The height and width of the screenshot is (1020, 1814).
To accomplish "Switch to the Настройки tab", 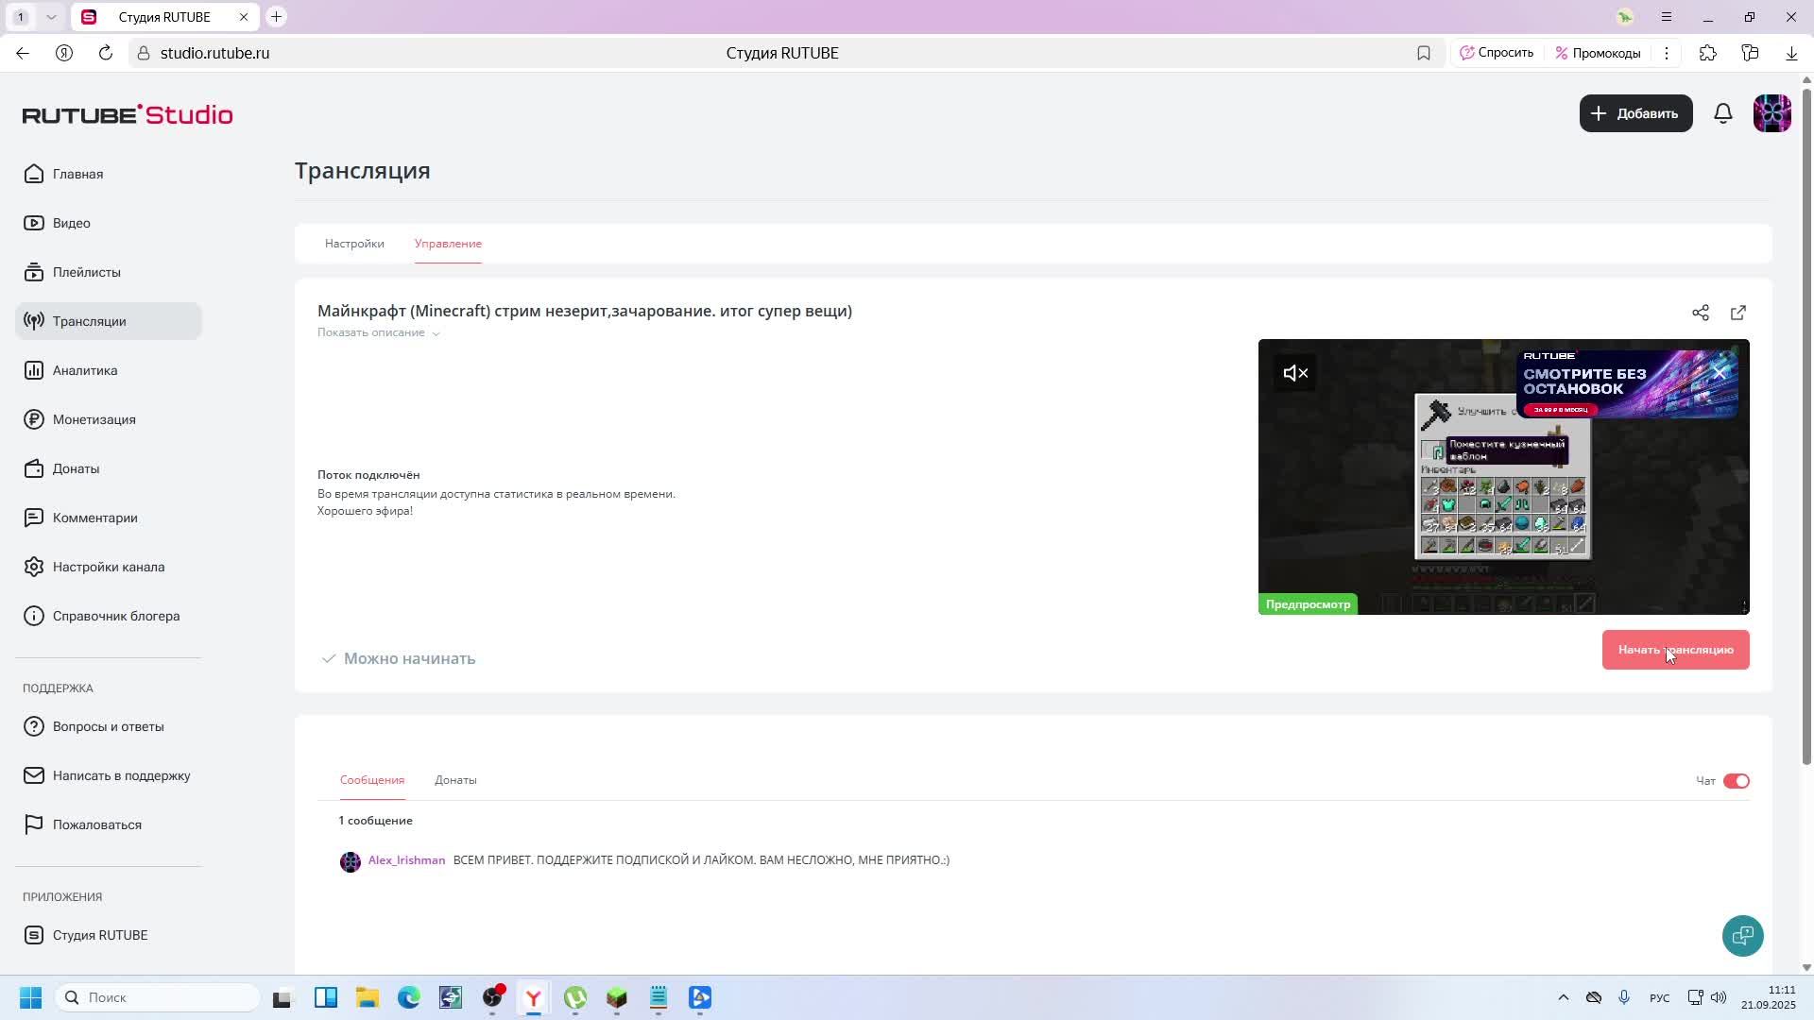I will click(354, 244).
